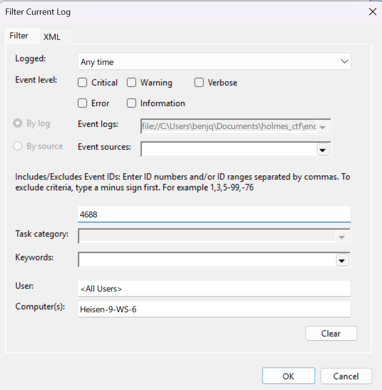Tick the Warning event level checkbox
Screen dimensions: 382x390
click(x=132, y=83)
